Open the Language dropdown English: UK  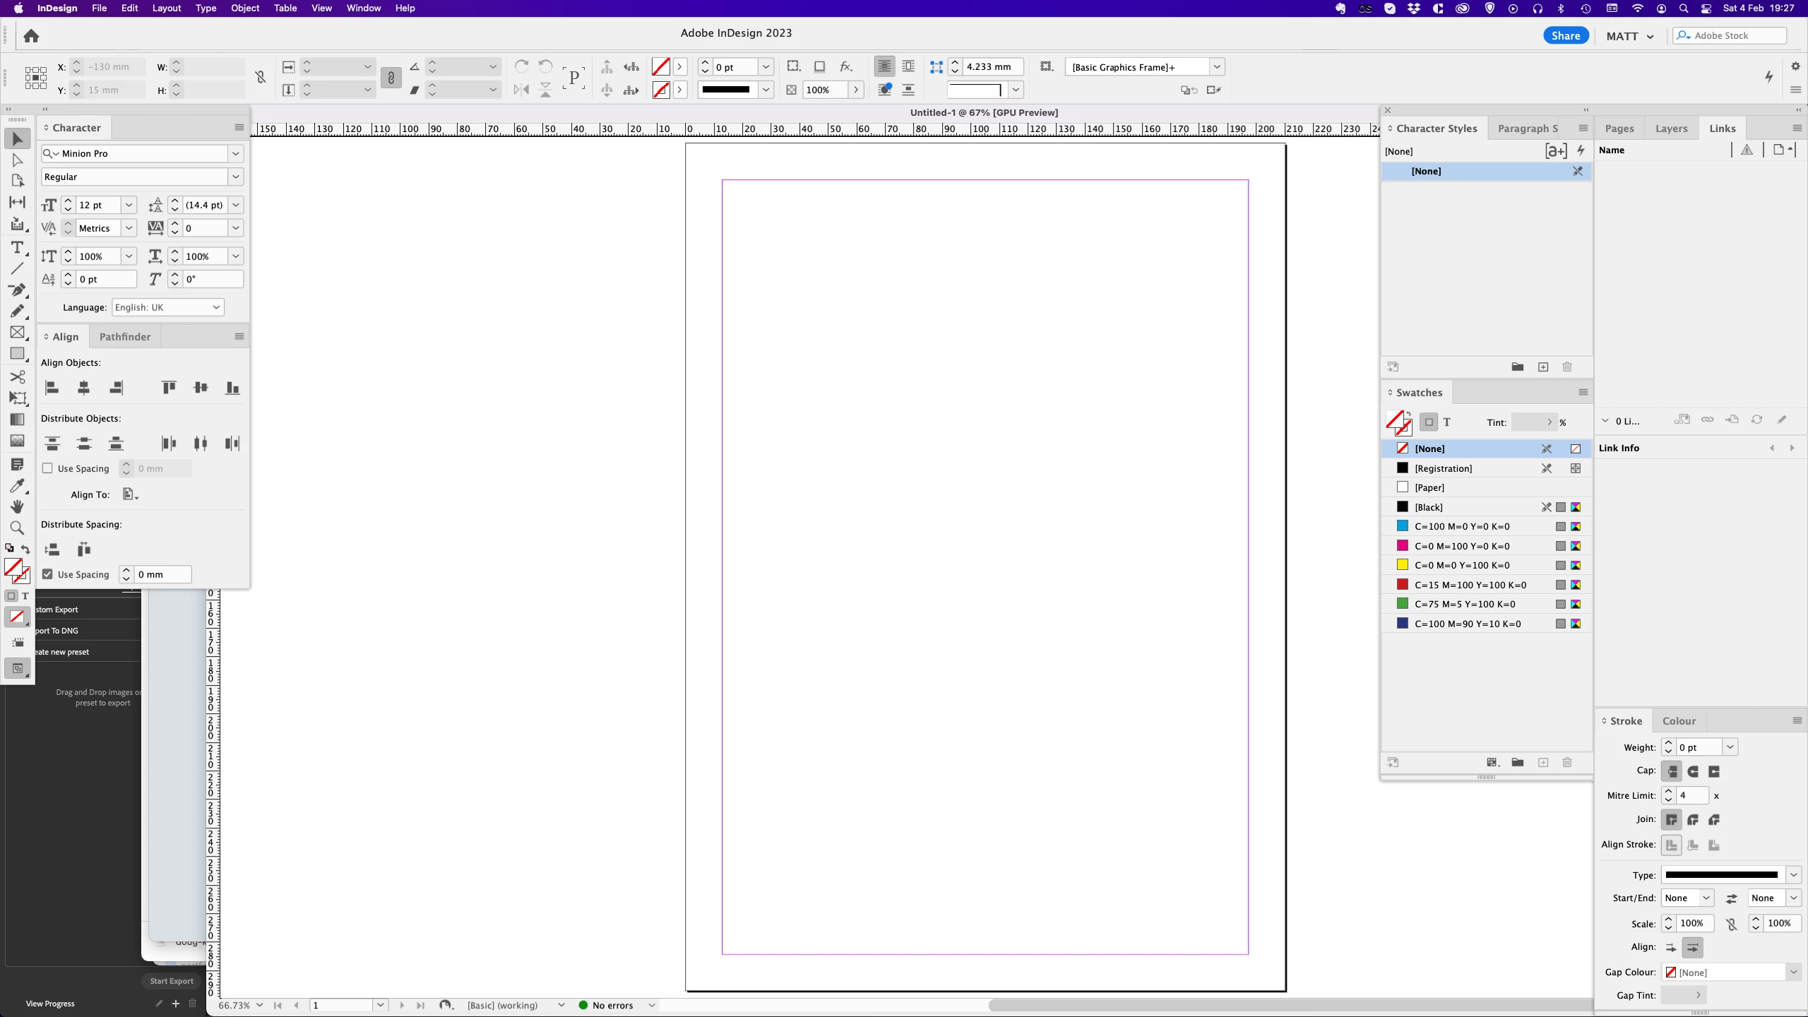[x=167, y=307]
